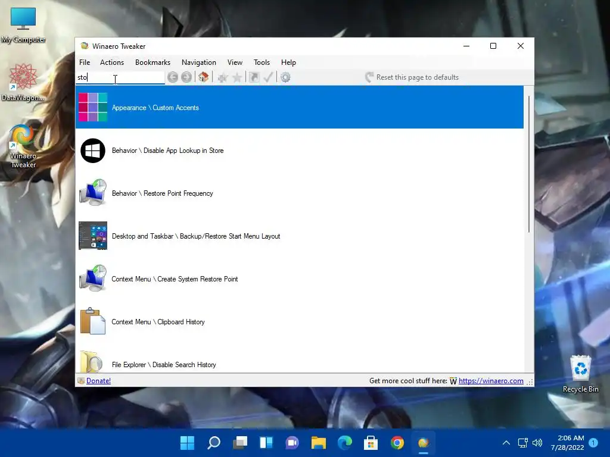Open taskbar Search magnifier

tap(214, 443)
